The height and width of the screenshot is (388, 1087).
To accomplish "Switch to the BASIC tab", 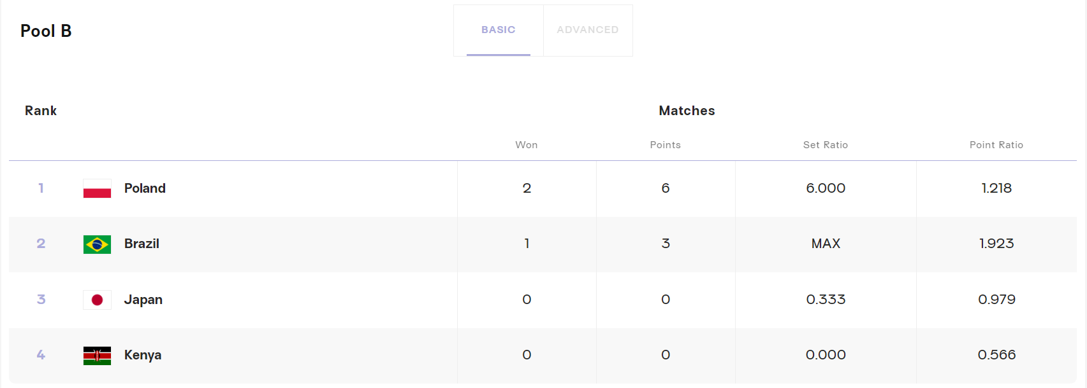I will click(x=498, y=30).
